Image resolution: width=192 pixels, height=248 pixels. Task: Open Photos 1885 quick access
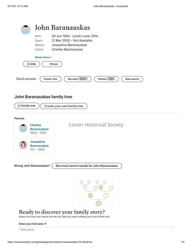(x=106, y=79)
